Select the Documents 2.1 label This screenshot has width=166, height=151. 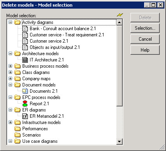tap(44, 91)
